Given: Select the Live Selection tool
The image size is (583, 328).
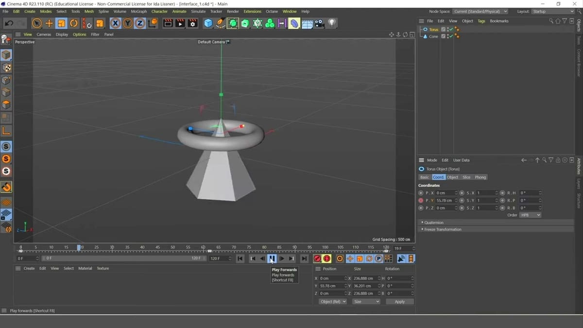Looking at the screenshot, I should tap(36, 23).
